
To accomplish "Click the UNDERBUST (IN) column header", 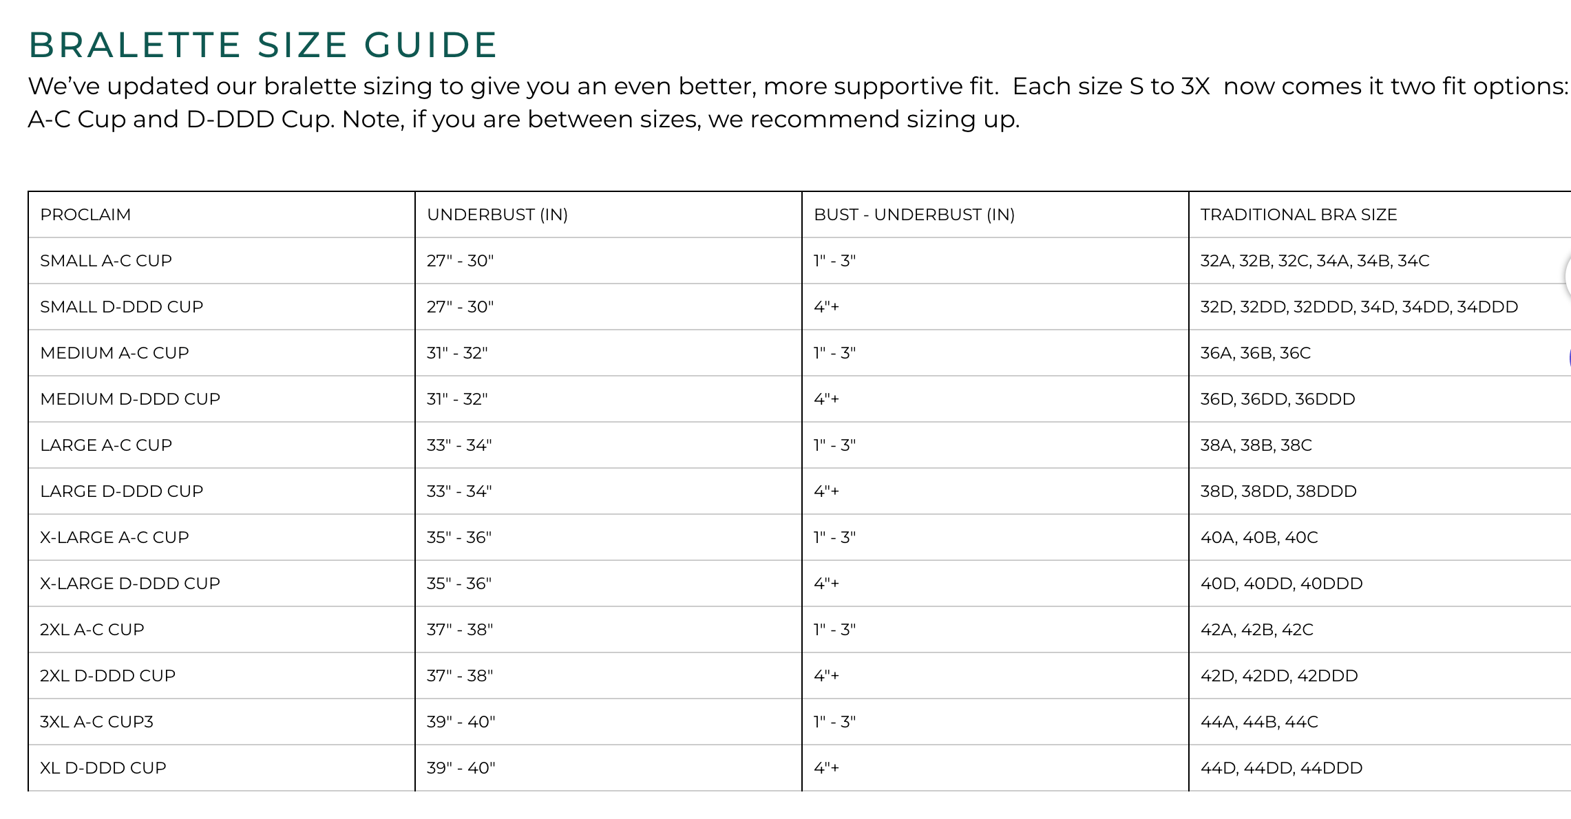I will click(x=497, y=215).
